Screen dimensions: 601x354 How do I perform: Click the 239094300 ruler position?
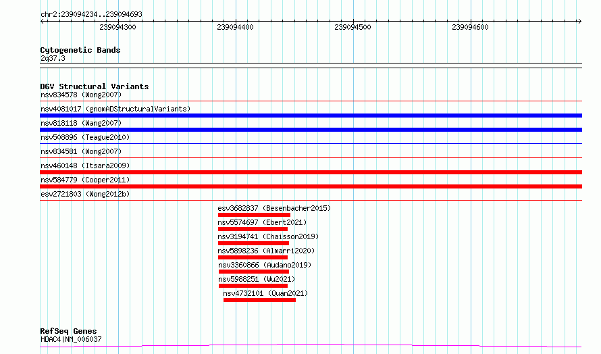tap(117, 27)
